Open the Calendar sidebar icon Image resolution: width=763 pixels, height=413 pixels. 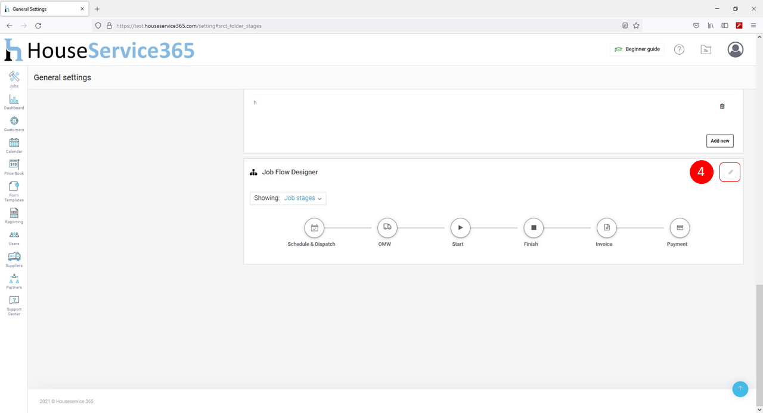click(14, 144)
